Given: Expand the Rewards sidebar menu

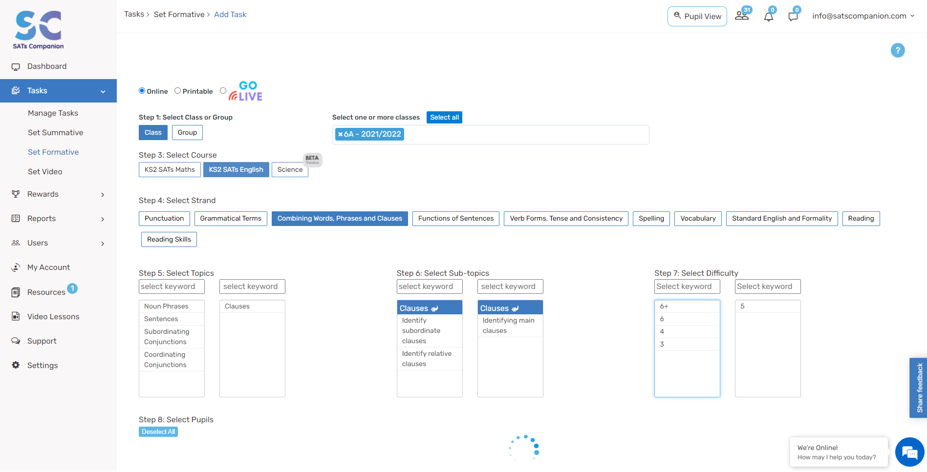Looking at the screenshot, I should 103,195.
